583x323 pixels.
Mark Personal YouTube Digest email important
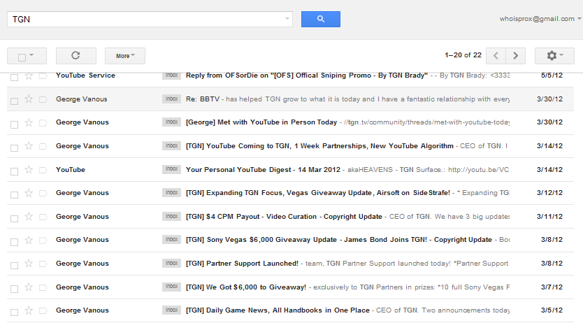pos(43,170)
